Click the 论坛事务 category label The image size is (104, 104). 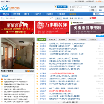43,73
